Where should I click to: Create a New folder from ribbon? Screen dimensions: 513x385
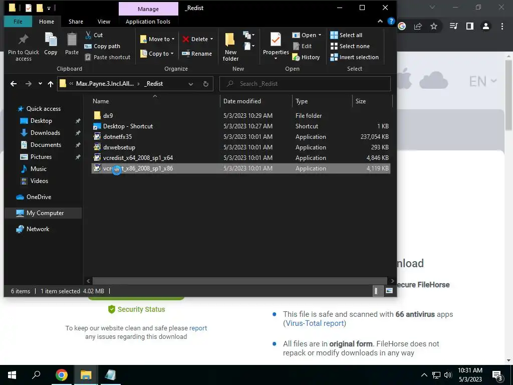[x=230, y=47]
